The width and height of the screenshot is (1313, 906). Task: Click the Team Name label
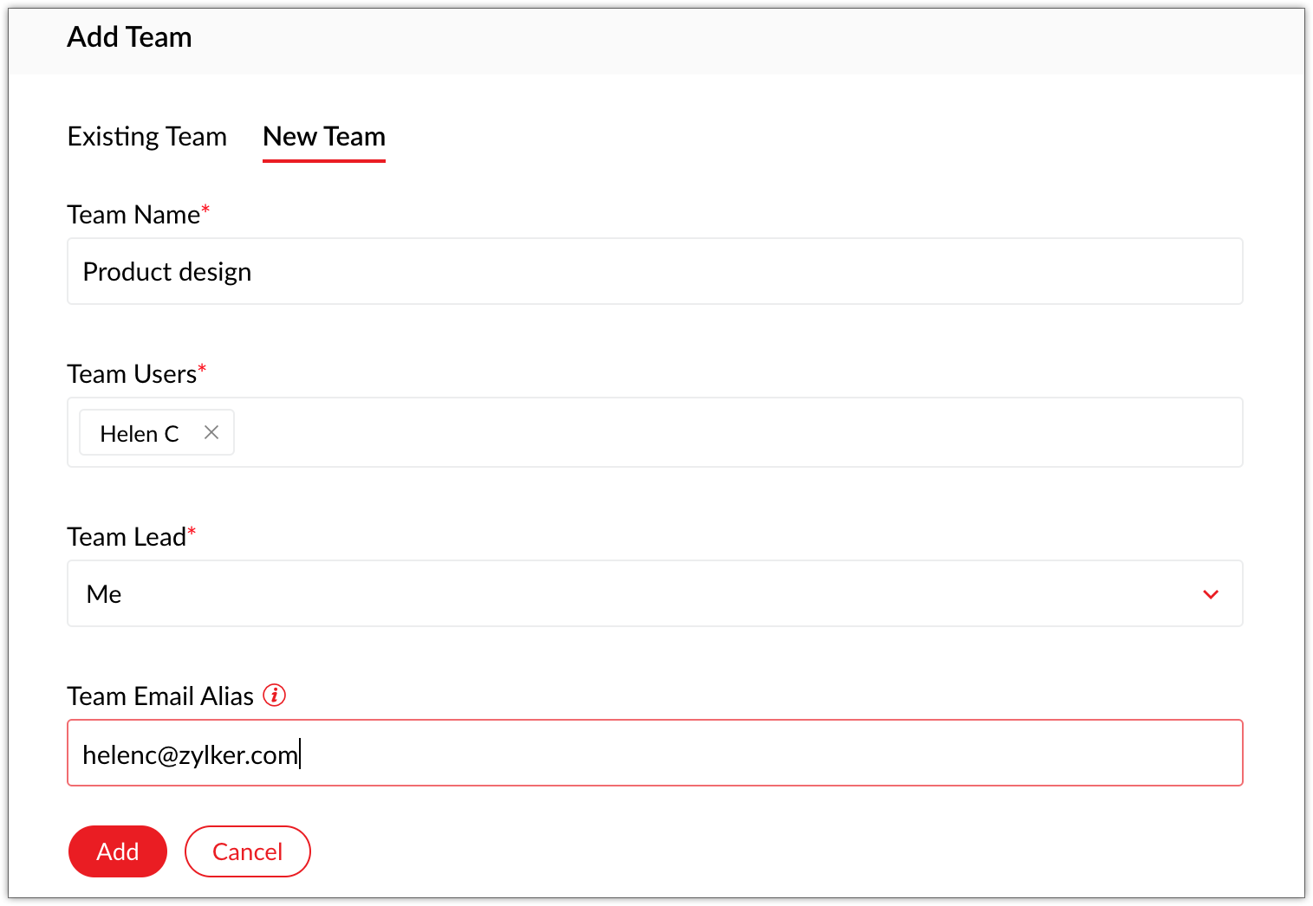133,215
